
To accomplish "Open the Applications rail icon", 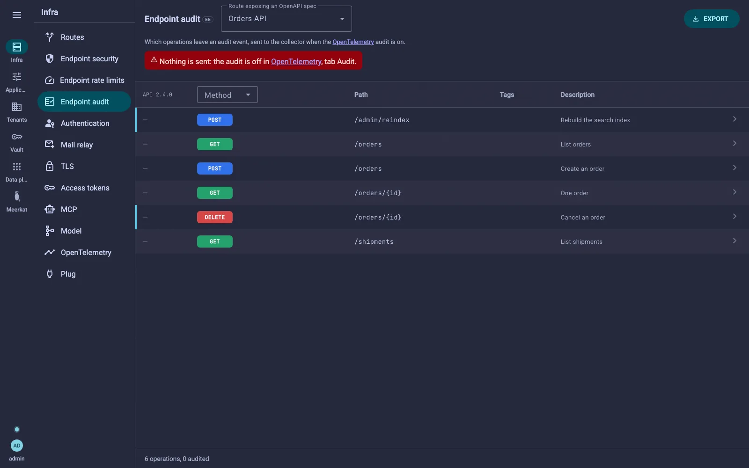I will click(x=17, y=77).
